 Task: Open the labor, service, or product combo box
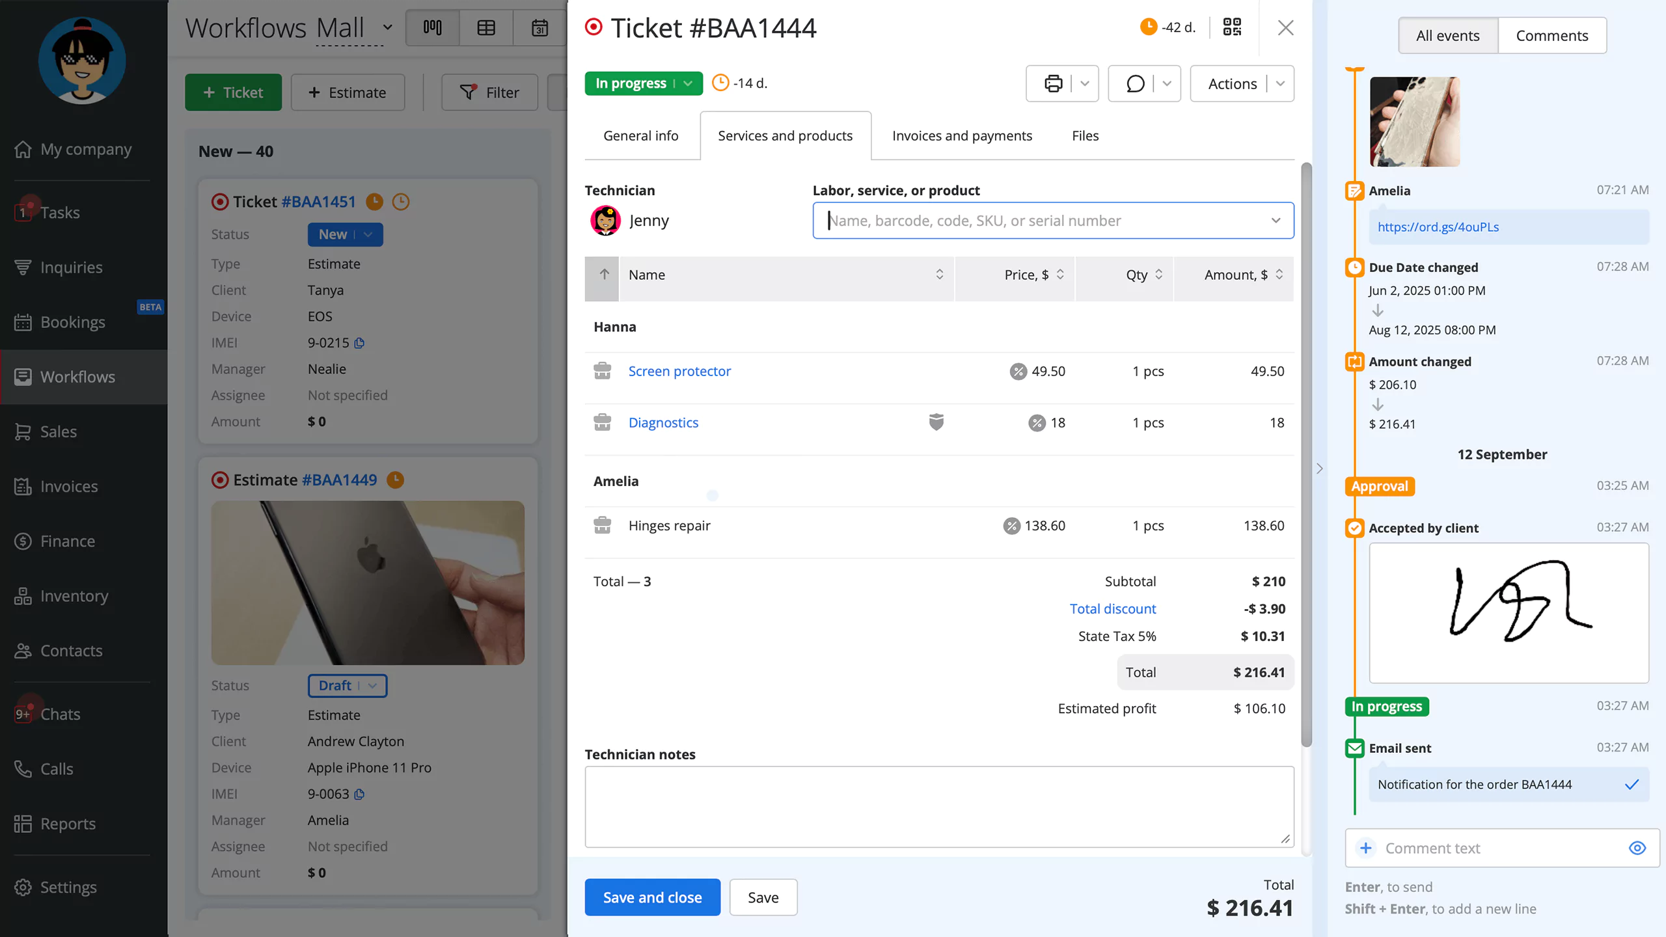tap(1052, 221)
